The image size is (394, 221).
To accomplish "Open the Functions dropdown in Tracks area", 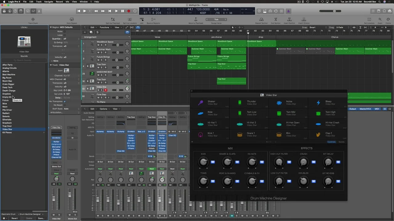I will (105, 27).
